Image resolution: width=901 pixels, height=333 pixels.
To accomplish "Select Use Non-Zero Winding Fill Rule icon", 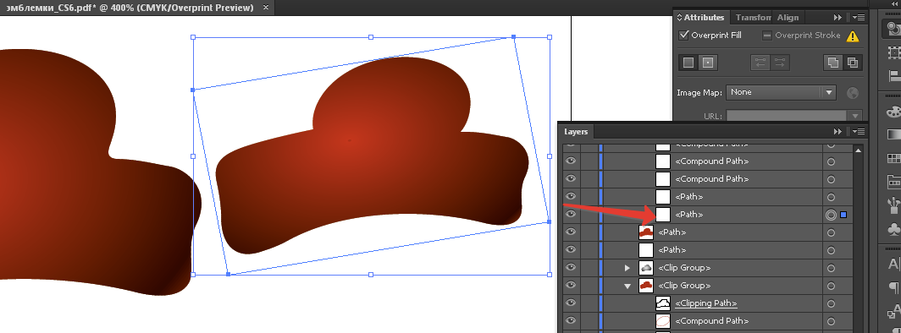I will pyautogui.click(x=833, y=63).
